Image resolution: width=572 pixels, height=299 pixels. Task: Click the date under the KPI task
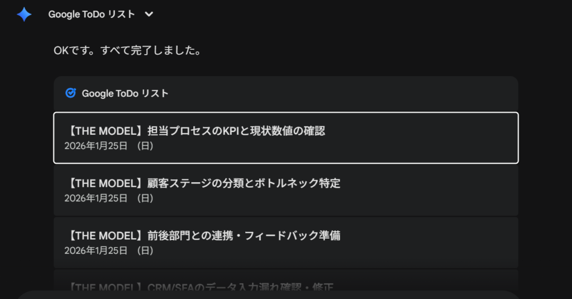coord(96,146)
